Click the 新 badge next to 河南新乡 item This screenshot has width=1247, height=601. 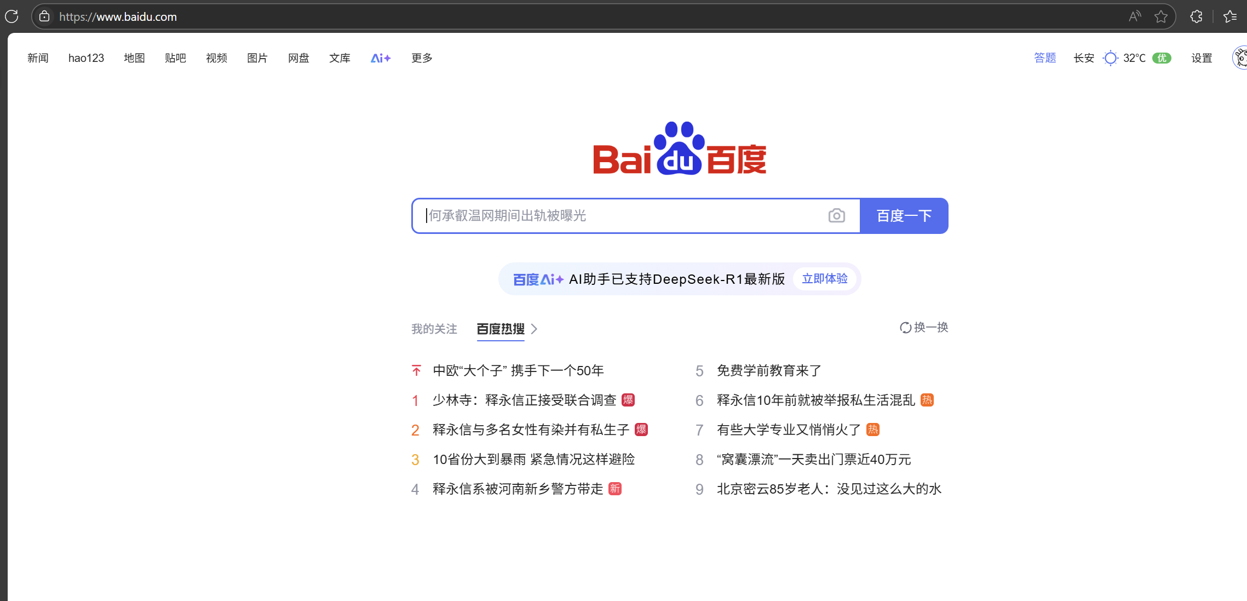(x=615, y=489)
